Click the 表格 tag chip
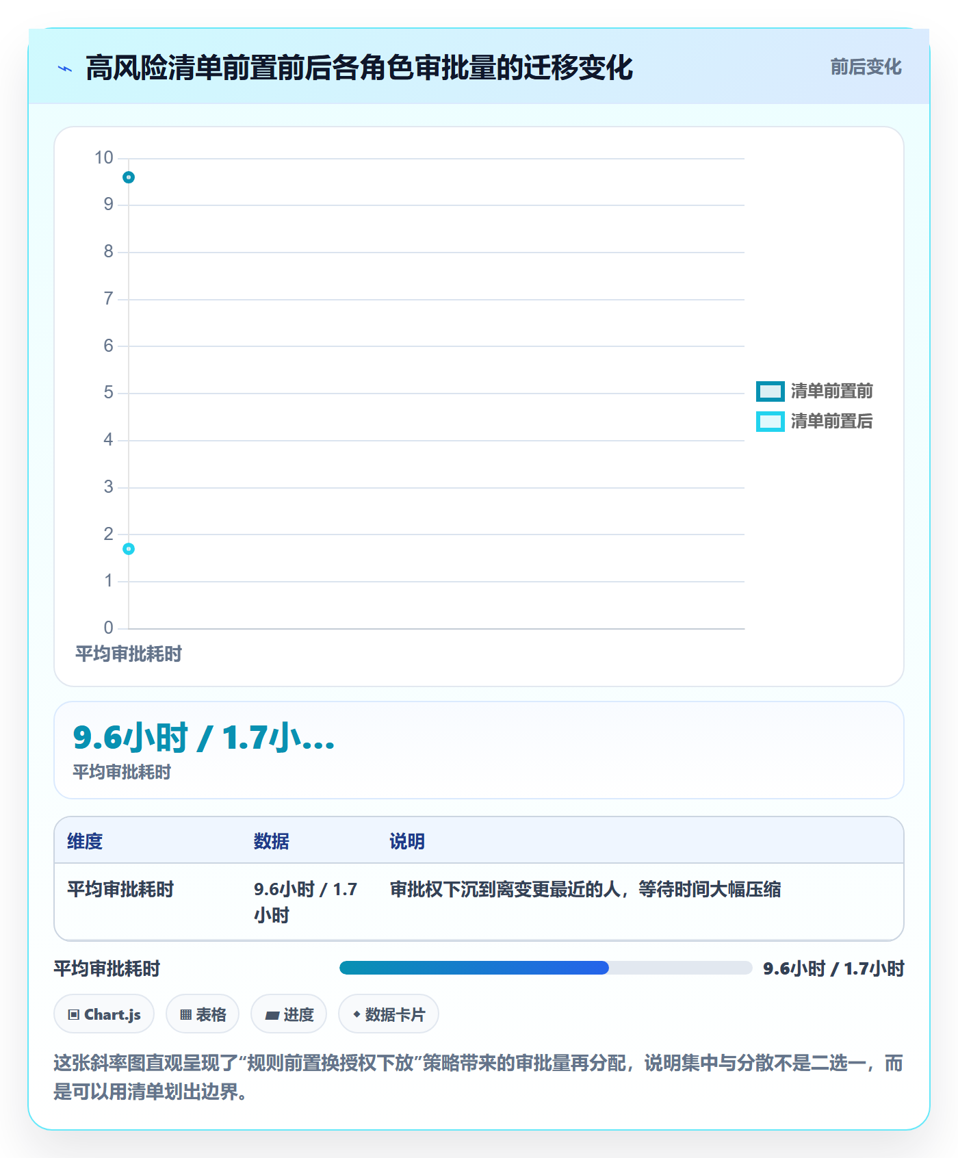This screenshot has height=1158, width=958. click(203, 1014)
